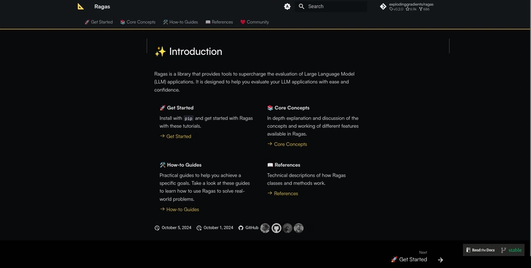
Task: Open the Core Concepts tab
Action: [x=138, y=22]
